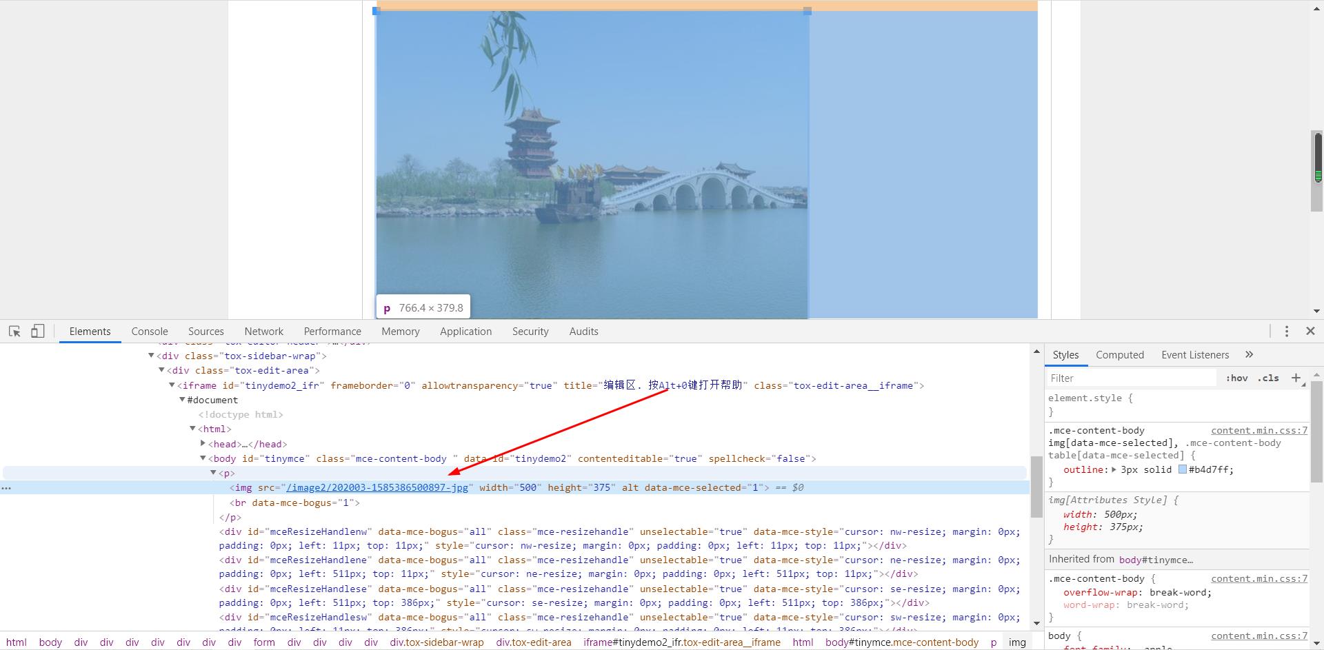Select the mceResizeHandlene div row
This screenshot has width=1324, height=650.
click(619, 567)
